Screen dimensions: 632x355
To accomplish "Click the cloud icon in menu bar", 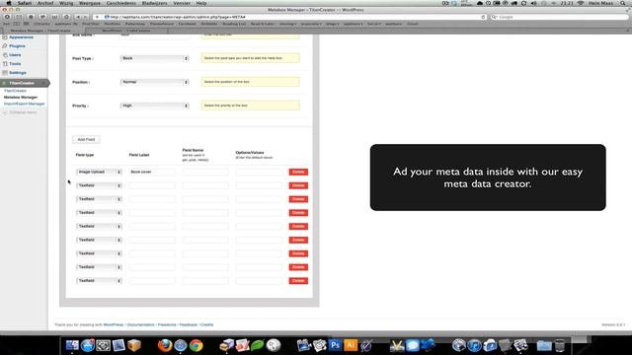I will coord(480,3).
